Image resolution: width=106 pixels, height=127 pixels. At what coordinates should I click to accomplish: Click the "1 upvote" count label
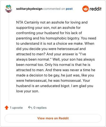[16, 108]
